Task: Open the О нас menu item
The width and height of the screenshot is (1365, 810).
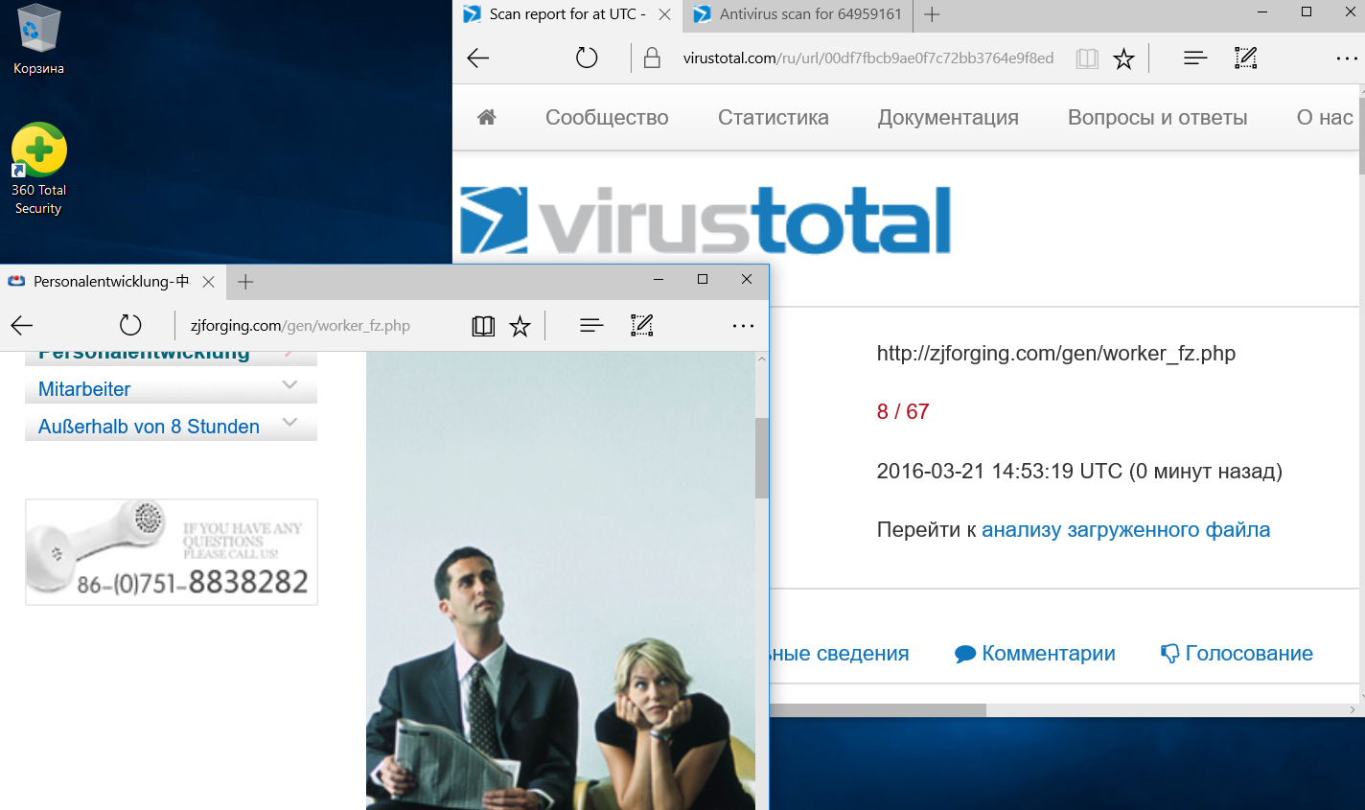Action: click(x=1325, y=118)
